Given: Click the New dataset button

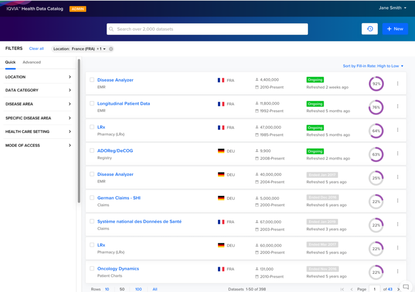Looking at the screenshot, I should pos(395,29).
